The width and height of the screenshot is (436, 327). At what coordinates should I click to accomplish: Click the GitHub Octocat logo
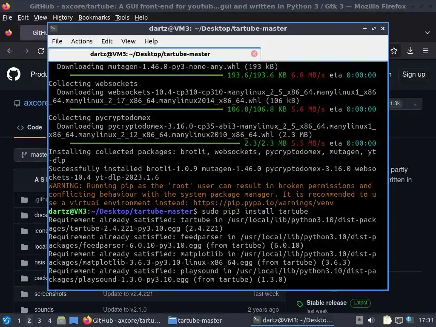point(14,74)
